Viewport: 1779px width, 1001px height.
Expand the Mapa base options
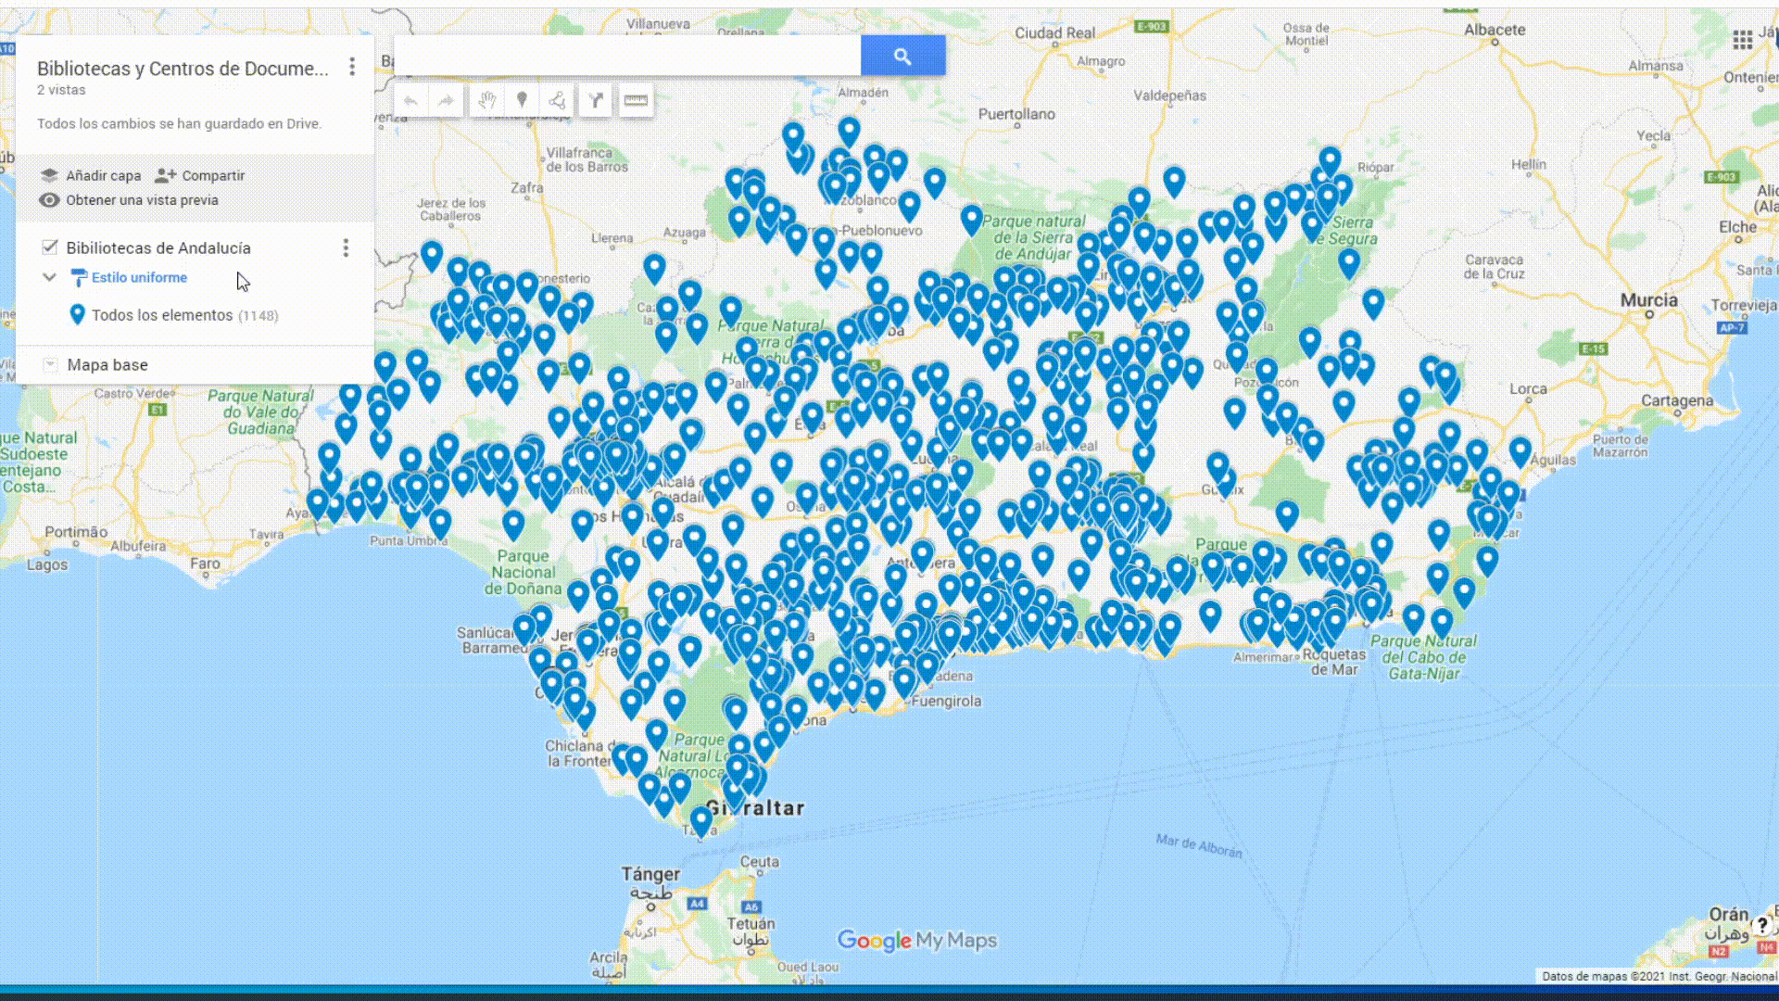[49, 364]
